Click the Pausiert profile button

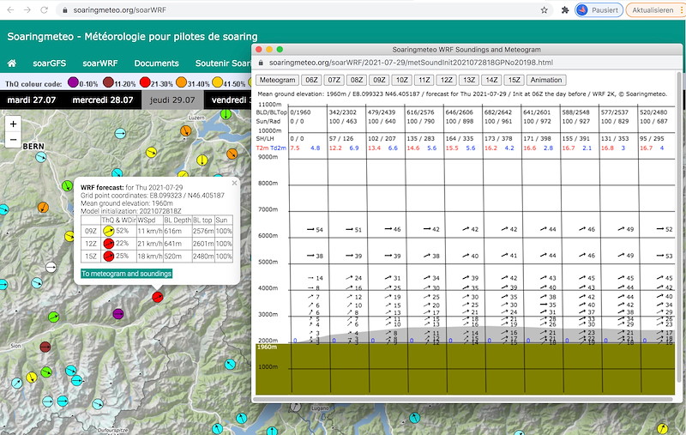tap(599, 9)
